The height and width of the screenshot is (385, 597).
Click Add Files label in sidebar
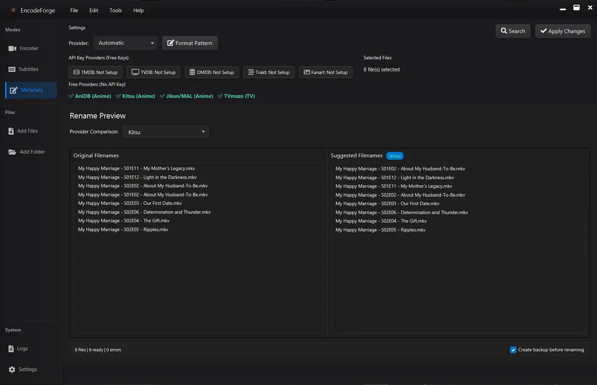(x=28, y=131)
